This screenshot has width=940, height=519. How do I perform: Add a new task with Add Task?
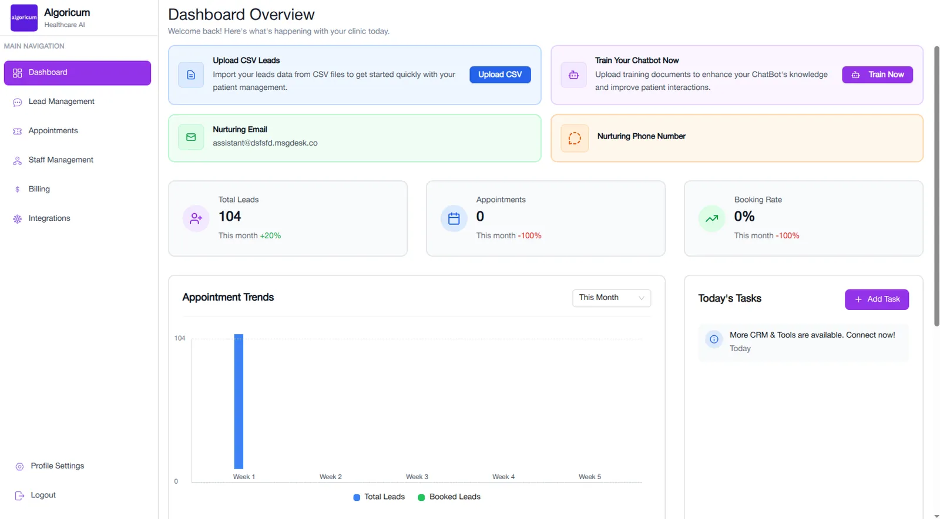[877, 299]
